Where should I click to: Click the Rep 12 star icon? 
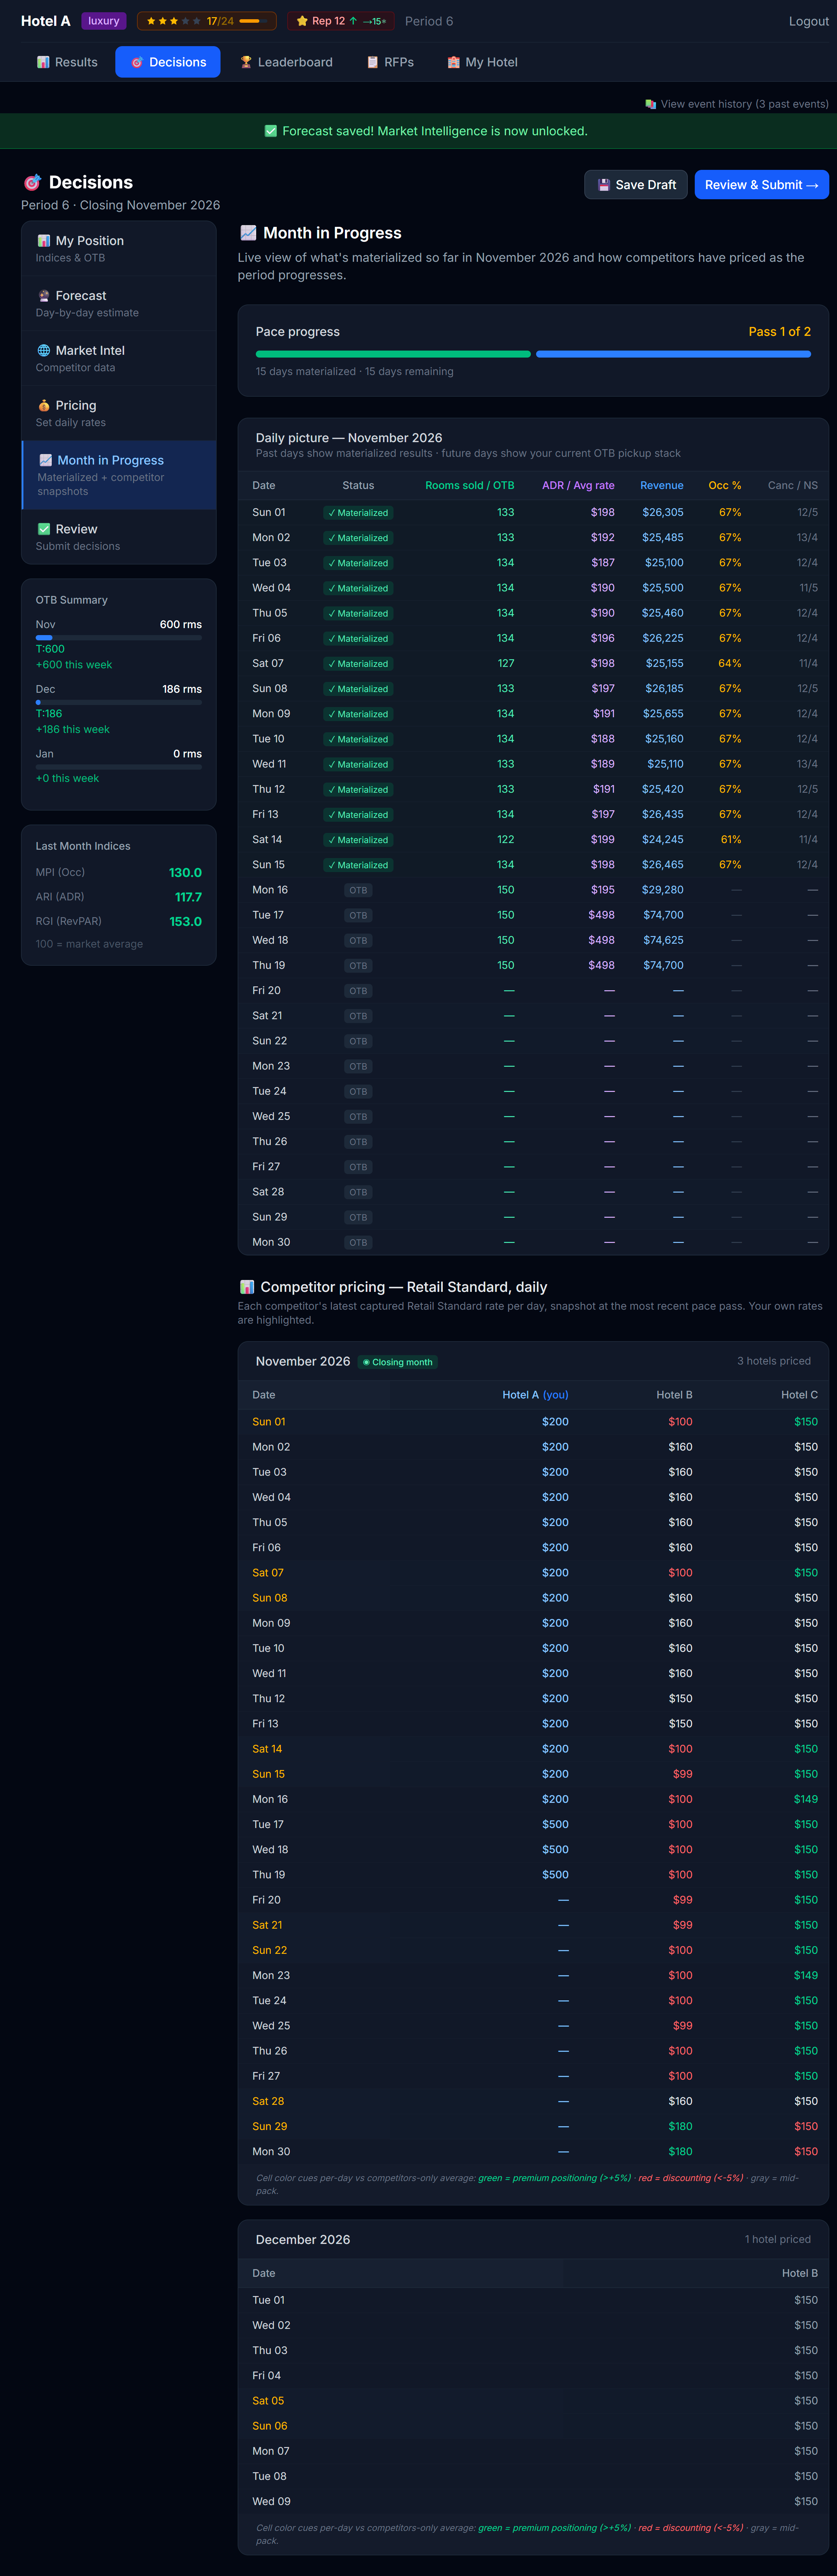point(302,21)
